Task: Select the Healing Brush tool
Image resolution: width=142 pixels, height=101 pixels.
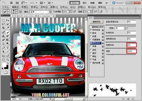Action: (3, 32)
